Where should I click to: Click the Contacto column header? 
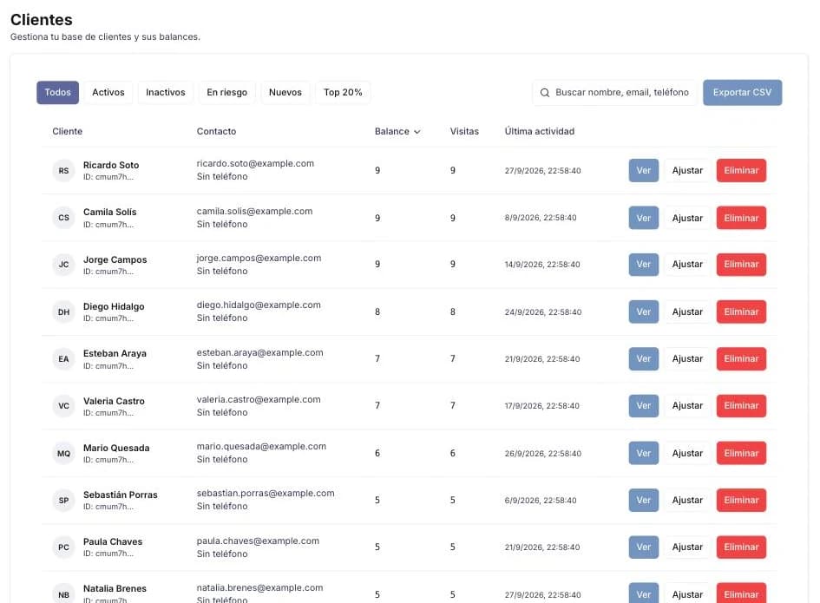216,131
